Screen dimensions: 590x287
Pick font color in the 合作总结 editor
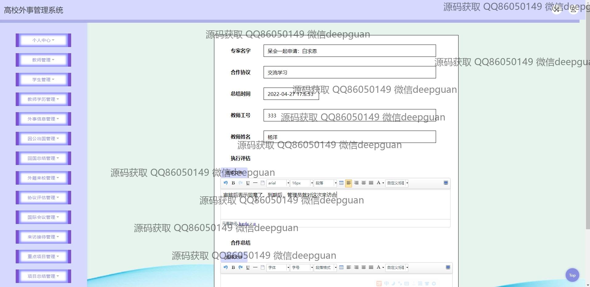(x=378, y=267)
